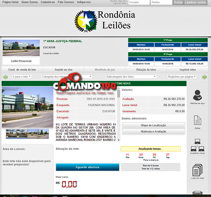Viewport: 211px width, 197px height.
Task: Expand the Categoria dos lotes dropdown
Action: pos(67,77)
